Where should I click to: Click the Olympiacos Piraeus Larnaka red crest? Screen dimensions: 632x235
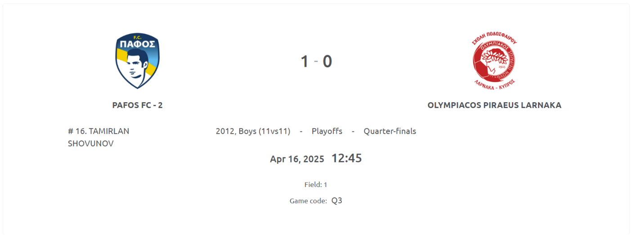tap(494, 61)
